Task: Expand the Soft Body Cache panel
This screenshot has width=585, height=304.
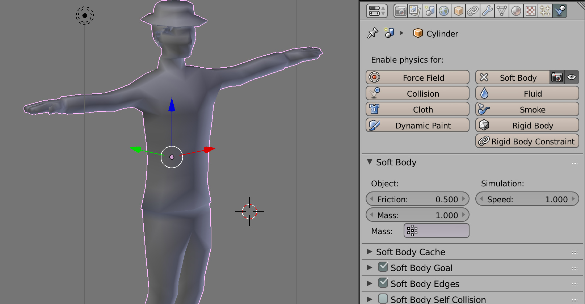Action: click(x=370, y=252)
